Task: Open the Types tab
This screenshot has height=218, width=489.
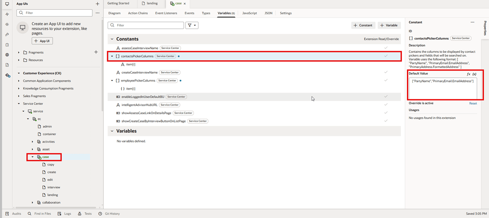Action: (206, 14)
